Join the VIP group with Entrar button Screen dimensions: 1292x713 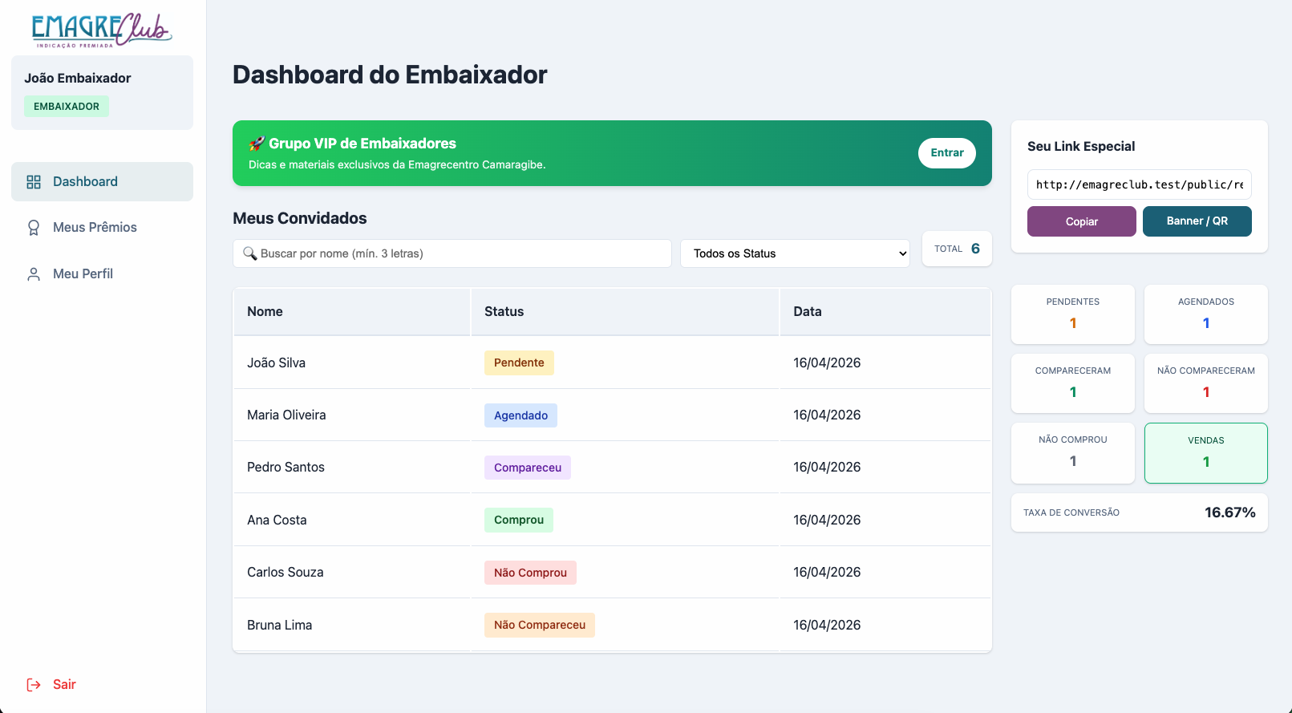(x=947, y=153)
